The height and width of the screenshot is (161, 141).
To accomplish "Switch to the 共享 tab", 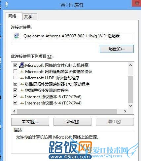I will (28, 17).
